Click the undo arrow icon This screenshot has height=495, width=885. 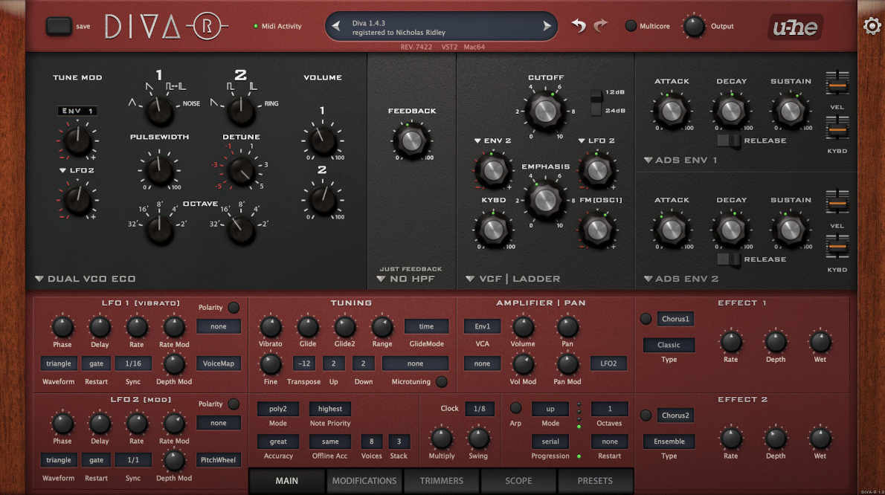(579, 25)
